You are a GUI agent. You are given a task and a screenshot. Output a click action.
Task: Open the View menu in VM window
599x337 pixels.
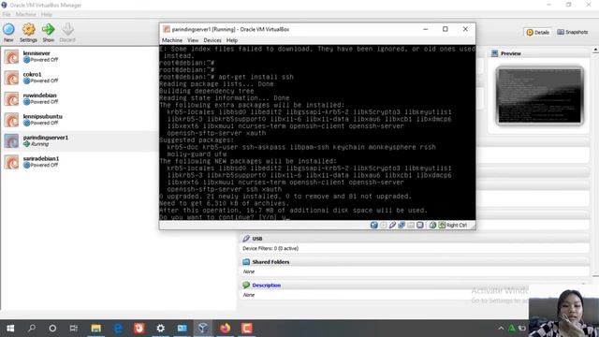coord(193,40)
